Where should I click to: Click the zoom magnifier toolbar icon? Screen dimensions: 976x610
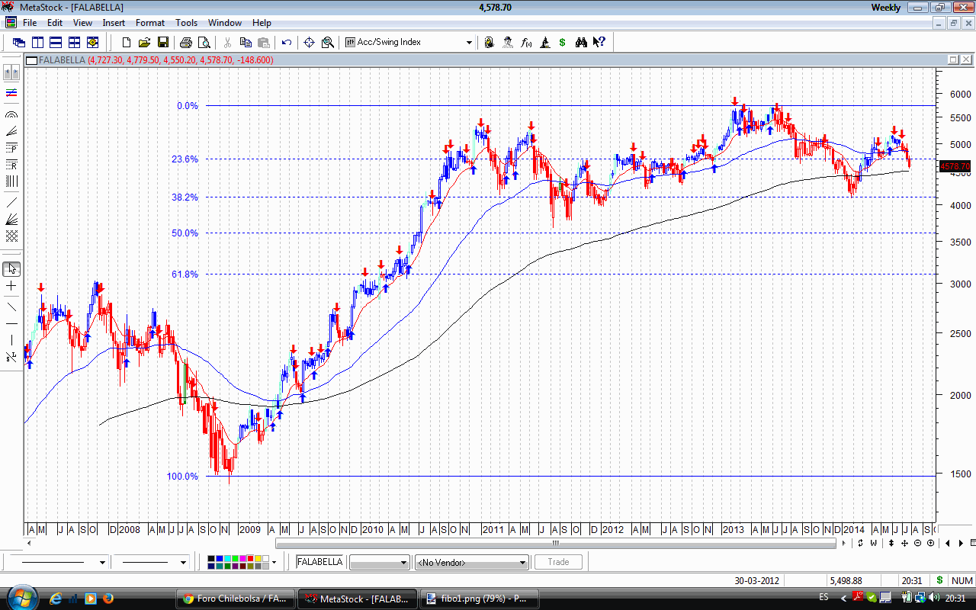[x=328, y=43]
